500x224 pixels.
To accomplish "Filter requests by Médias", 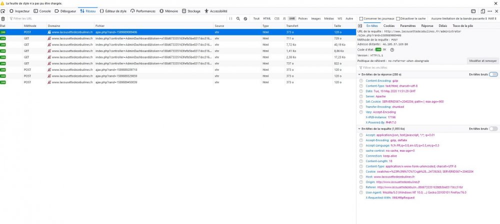I will tap(329, 19).
